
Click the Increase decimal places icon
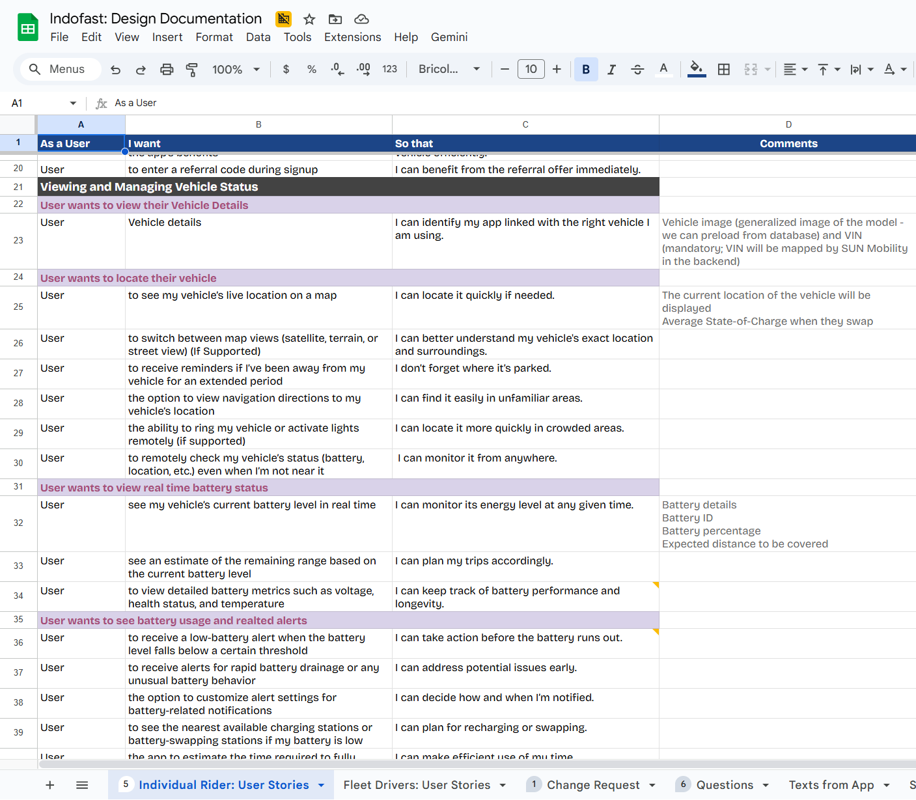pos(363,70)
